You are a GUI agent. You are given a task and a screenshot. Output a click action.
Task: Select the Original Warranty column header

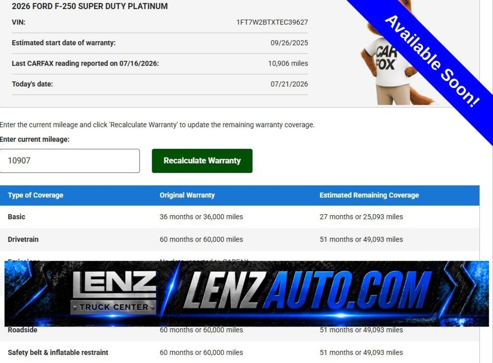[x=187, y=195]
